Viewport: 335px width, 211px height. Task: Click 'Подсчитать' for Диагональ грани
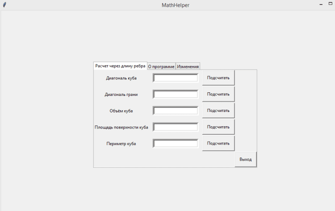tap(218, 94)
